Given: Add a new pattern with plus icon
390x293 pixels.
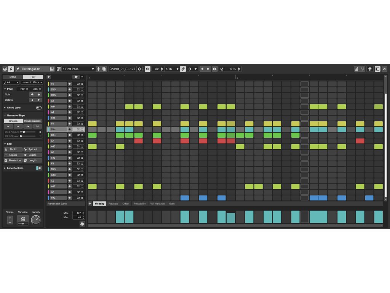Looking at the screenshot, I should [x=99, y=69].
